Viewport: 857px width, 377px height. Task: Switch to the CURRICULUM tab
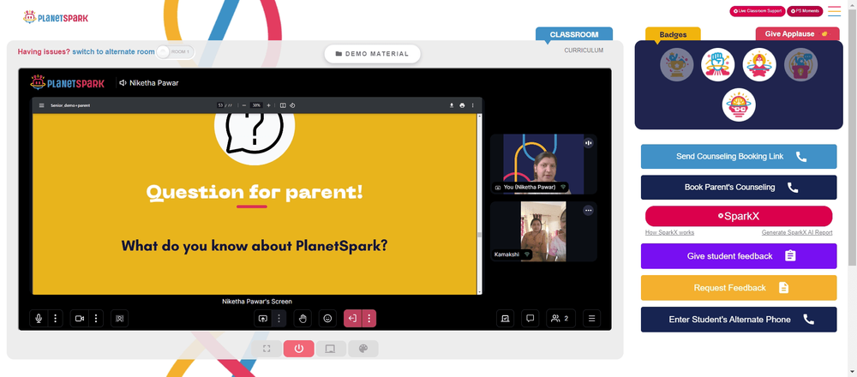click(x=584, y=51)
